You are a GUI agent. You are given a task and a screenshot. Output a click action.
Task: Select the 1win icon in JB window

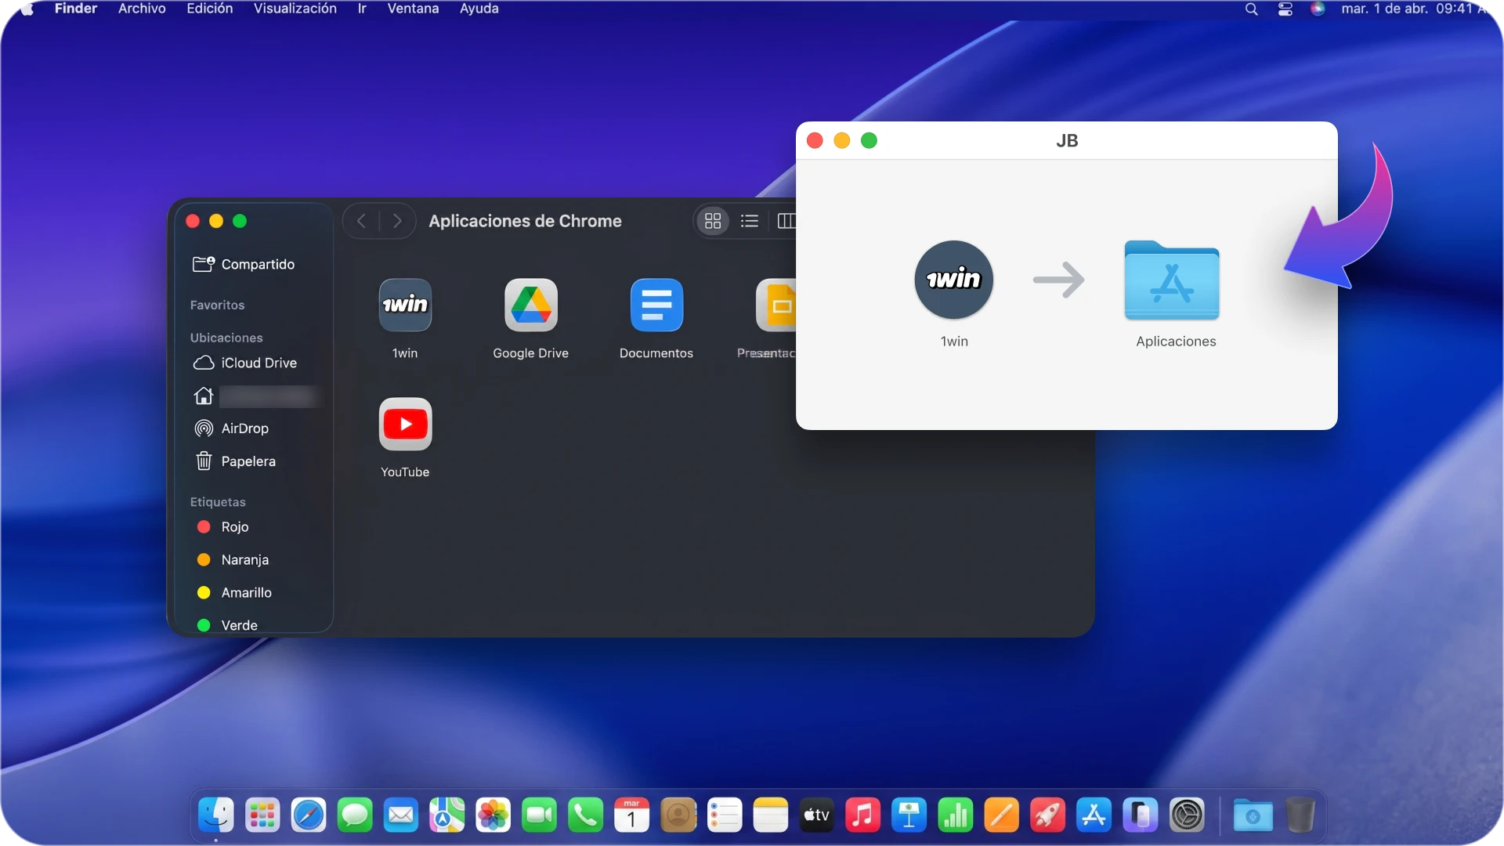[x=954, y=280]
